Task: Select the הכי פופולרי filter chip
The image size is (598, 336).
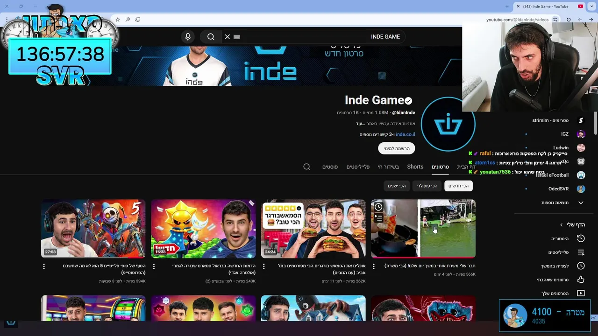Action: (427, 186)
